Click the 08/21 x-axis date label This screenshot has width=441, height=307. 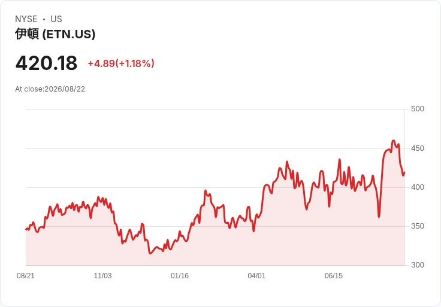click(x=26, y=276)
